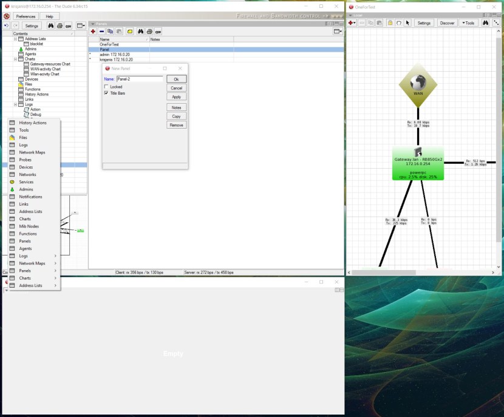The image size is (504, 417).
Task: Click the binoculars find icon in the Panels toolbar
Action: [140, 31]
